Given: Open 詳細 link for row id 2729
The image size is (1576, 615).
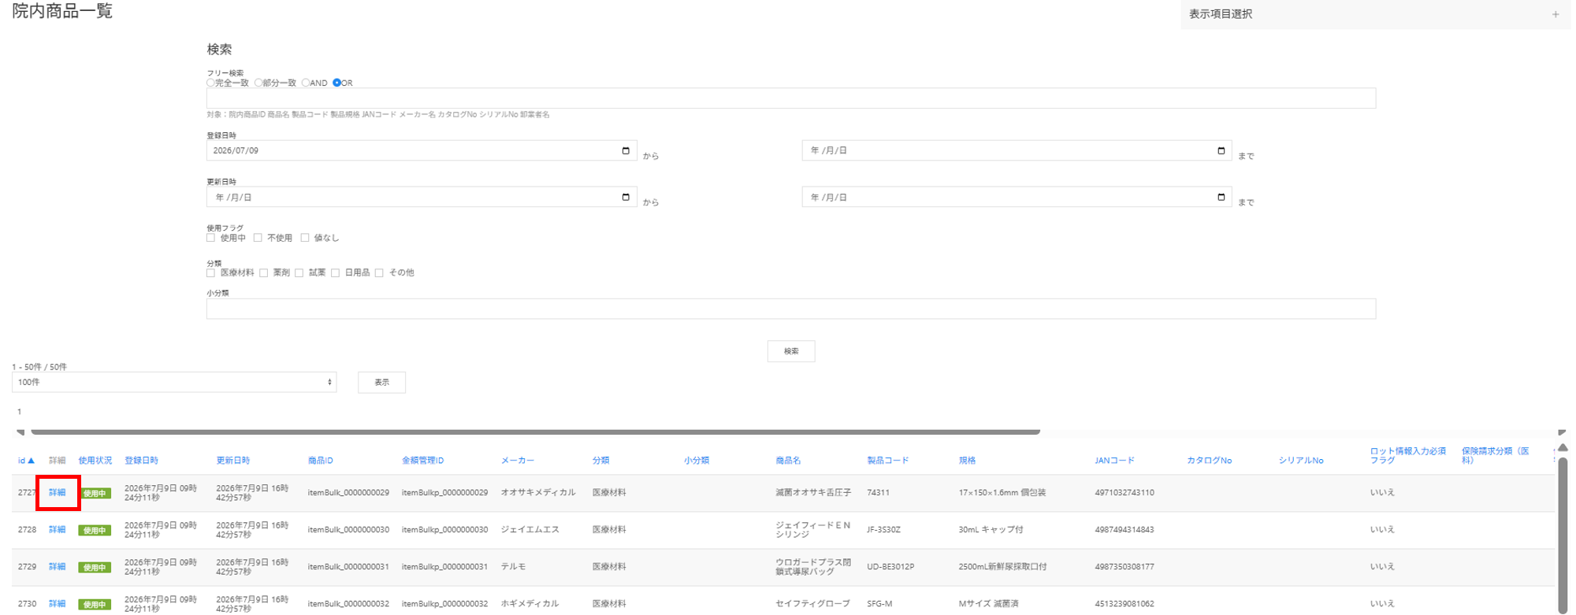Looking at the screenshot, I should [x=57, y=567].
